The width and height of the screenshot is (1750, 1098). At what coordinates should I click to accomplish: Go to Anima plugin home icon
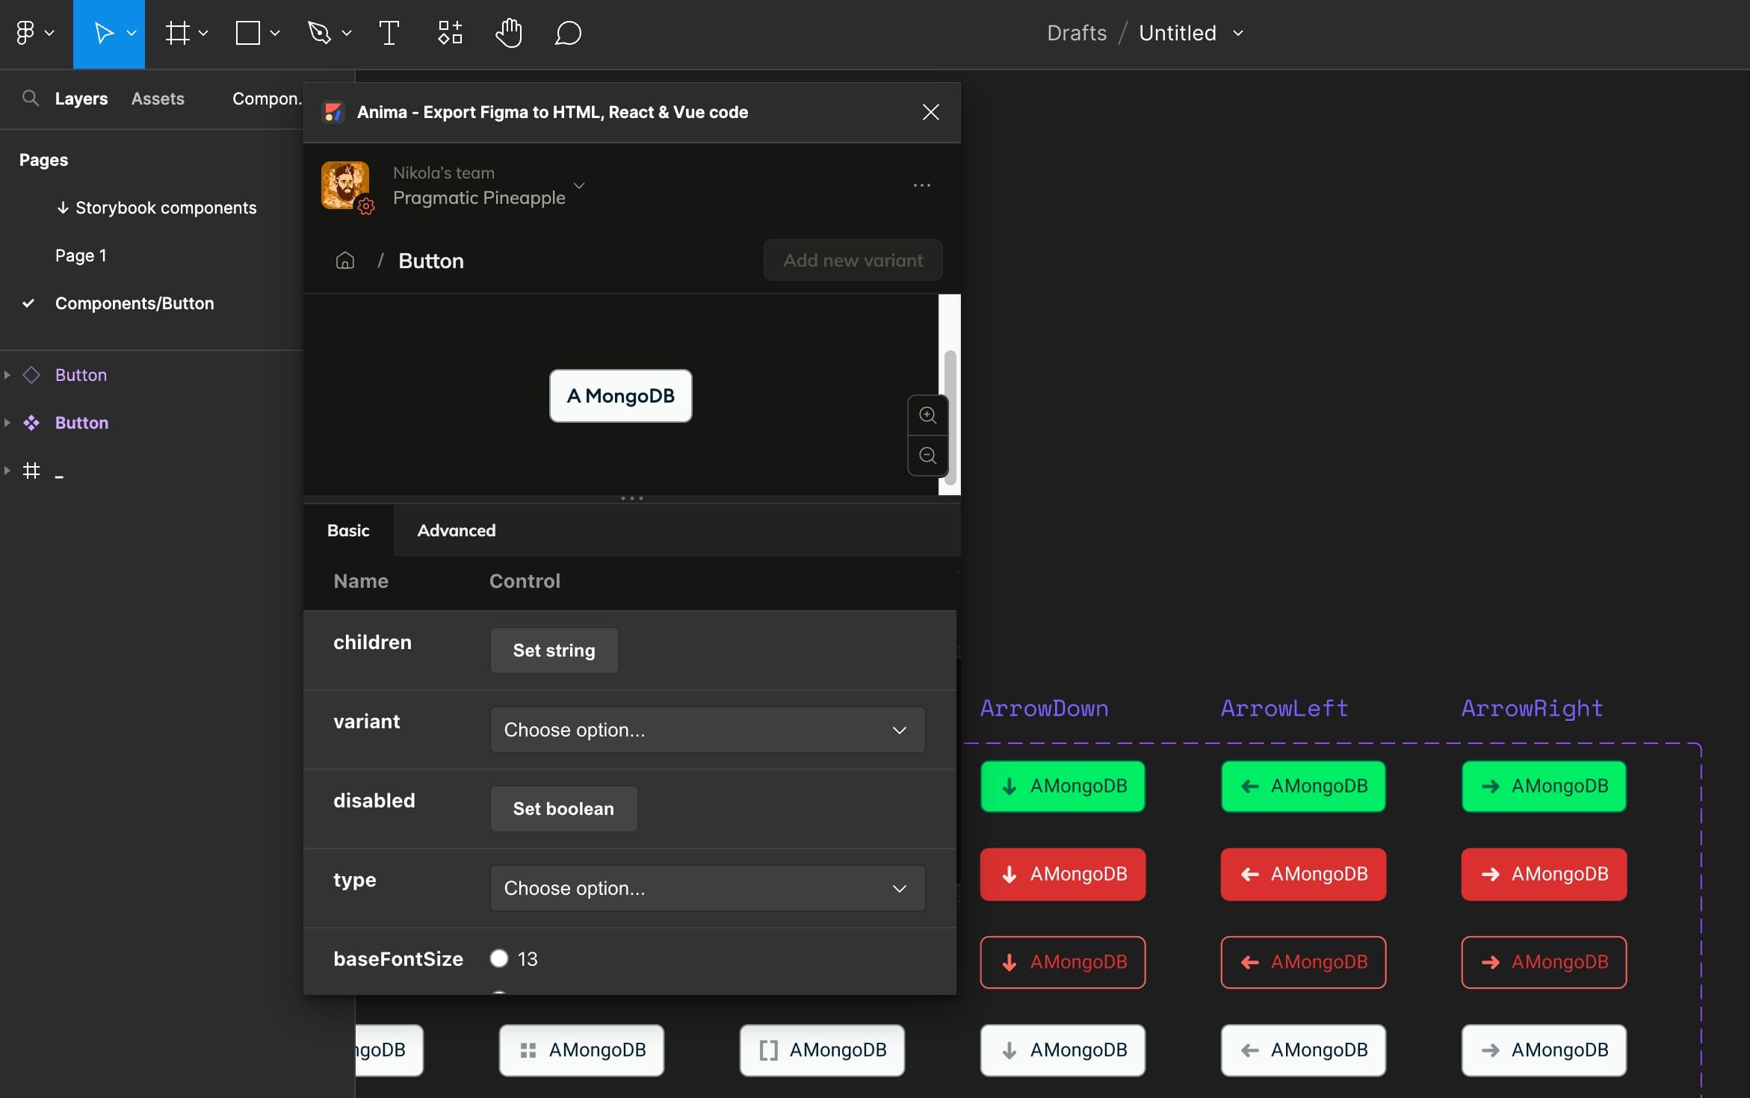click(344, 261)
